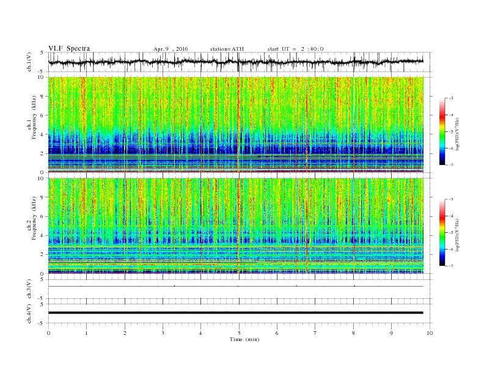Click time axis tick label '2'
Image resolution: width=484 pixels, height=374 pixels.
point(125,333)
